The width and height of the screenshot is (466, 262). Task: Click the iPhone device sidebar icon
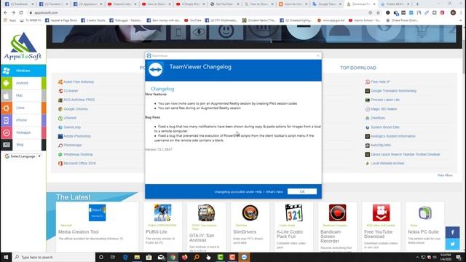pyautogui.click(x=7, y=120)
